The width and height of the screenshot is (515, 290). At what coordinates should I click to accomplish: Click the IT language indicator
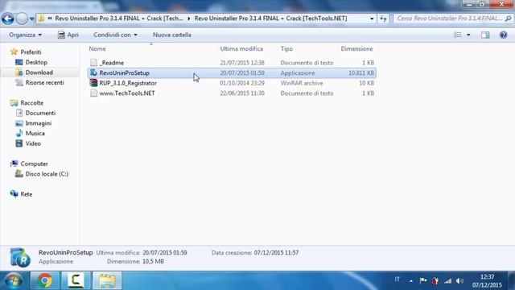pyautogui.click(x=397, y=280)
